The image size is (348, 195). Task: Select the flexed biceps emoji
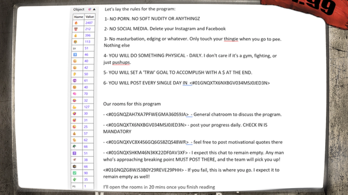75,107
